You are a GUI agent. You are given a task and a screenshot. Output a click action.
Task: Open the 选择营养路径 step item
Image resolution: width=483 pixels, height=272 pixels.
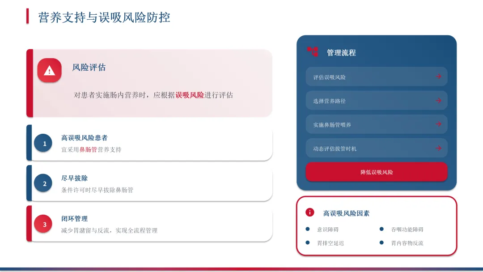pyautogui.click(x=377, y=100)
